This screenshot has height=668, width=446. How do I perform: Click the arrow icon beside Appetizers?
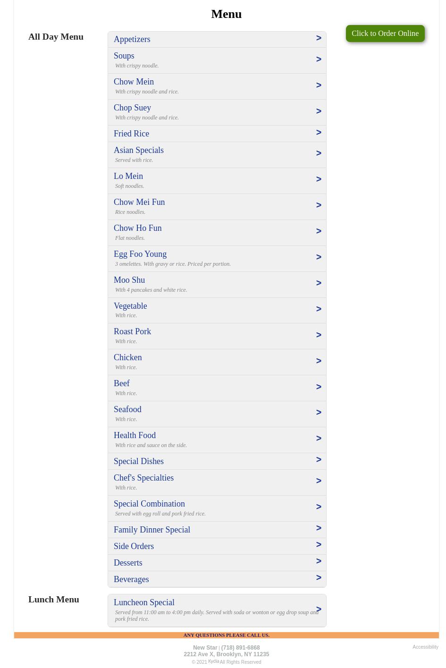(x=319, y=38)
